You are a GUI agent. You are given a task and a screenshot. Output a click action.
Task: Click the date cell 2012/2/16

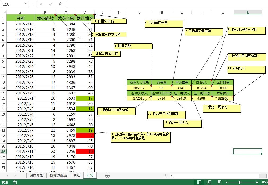[x=20, y=24]
